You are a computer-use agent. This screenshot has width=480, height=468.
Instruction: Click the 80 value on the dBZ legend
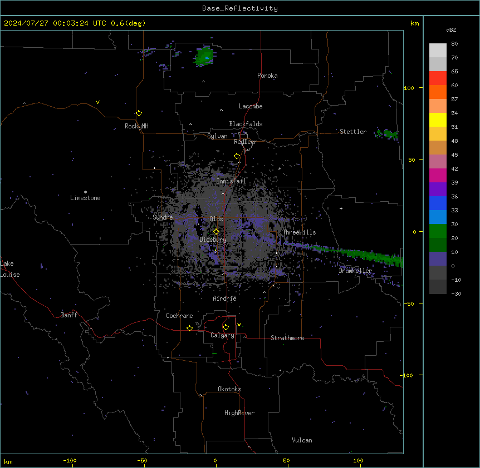click(454, 44)
